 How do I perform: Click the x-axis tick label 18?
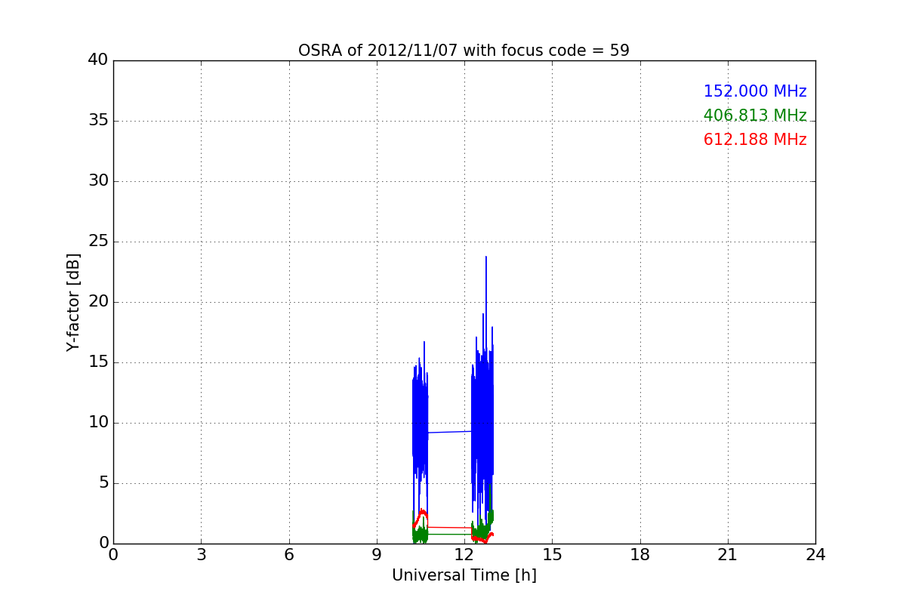click(640, 555)
